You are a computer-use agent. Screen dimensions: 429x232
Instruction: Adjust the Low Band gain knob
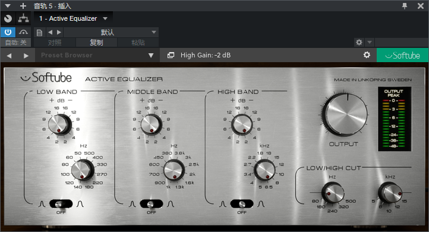(59, 124)
